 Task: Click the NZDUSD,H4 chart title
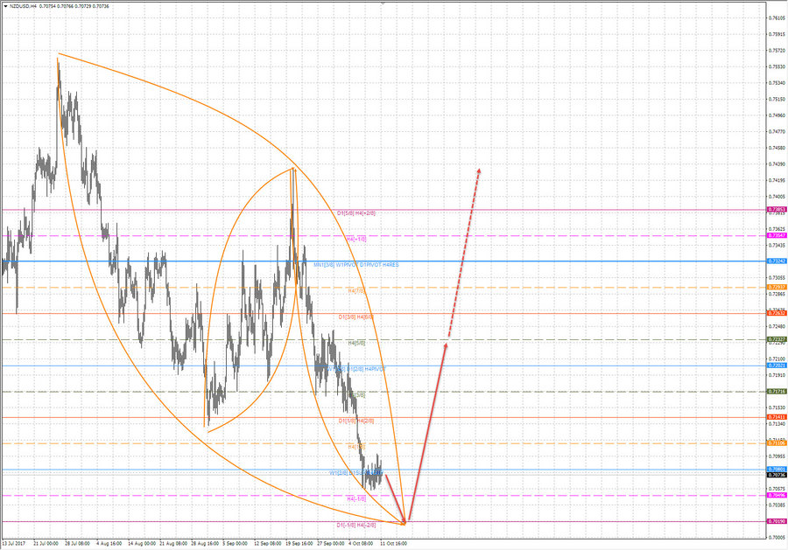pyautogui.click(x=24, y=6)
